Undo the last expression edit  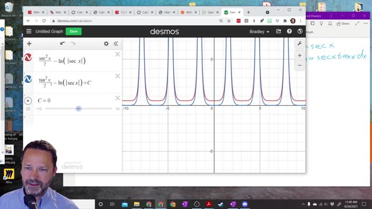63,44
